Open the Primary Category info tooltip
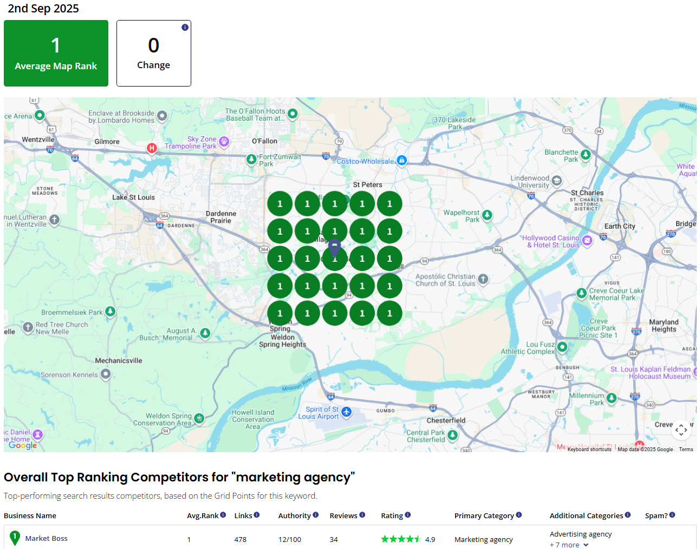The height and width of the screenshot is (549, 700). (x=519, y=515)
